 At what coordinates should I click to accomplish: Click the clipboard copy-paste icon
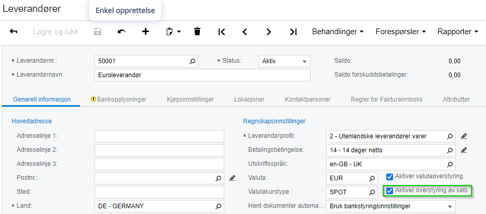pyautogui.click(x=170, y=31)
